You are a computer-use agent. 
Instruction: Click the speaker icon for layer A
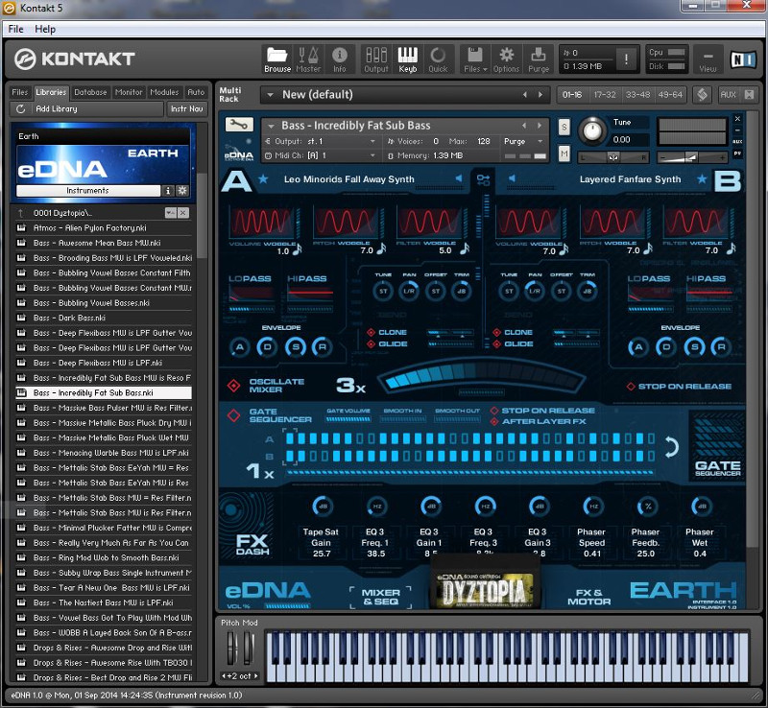point(459,178)
